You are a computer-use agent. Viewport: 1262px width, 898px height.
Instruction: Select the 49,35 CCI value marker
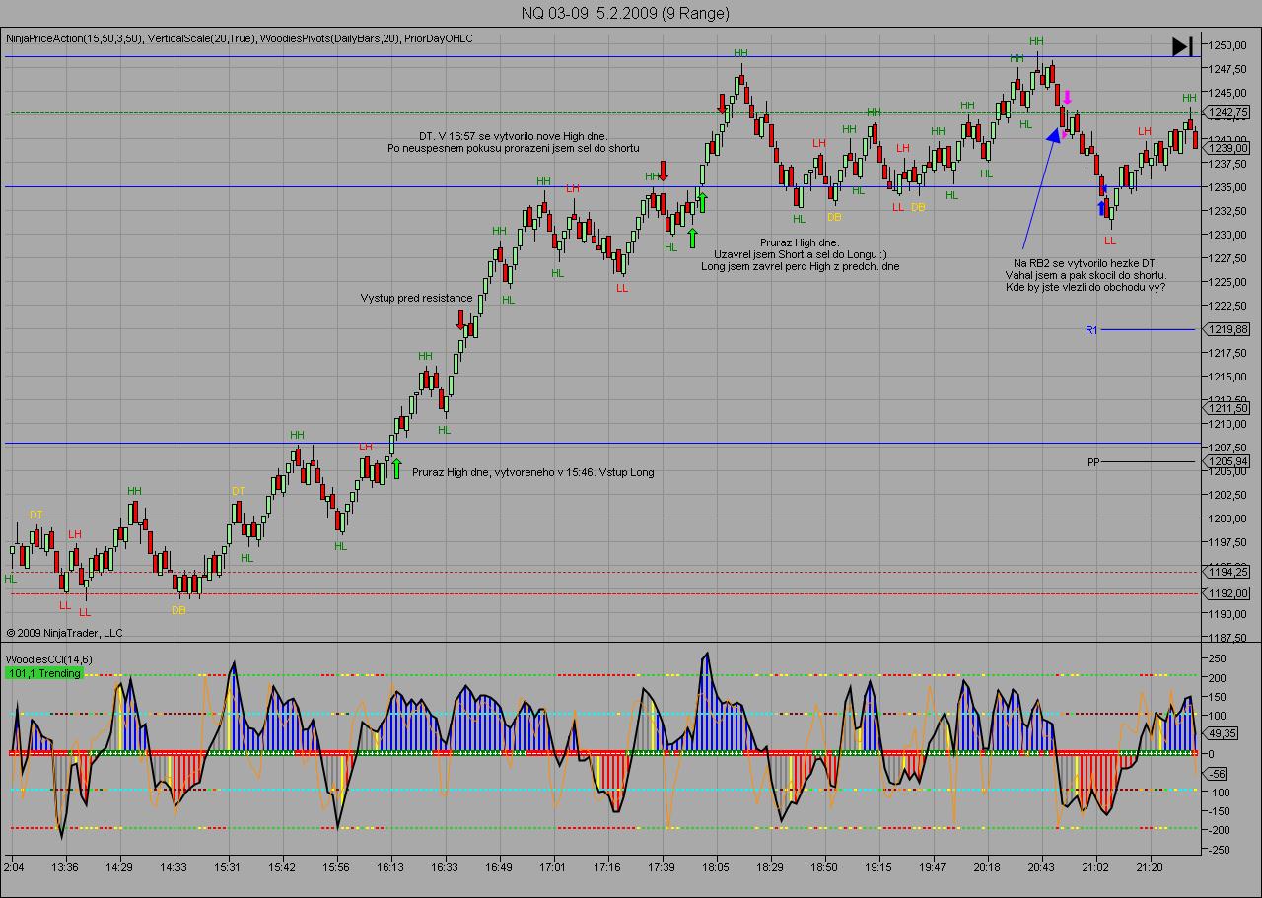(1223, 733)
